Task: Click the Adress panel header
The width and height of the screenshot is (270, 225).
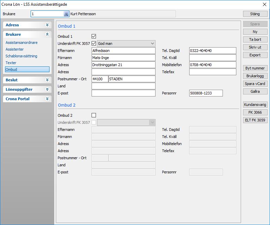Action: 27,25
